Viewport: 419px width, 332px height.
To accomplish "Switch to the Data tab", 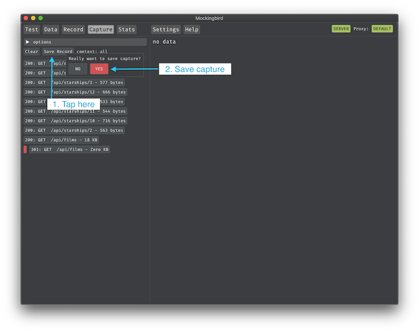I will [51, 29].
